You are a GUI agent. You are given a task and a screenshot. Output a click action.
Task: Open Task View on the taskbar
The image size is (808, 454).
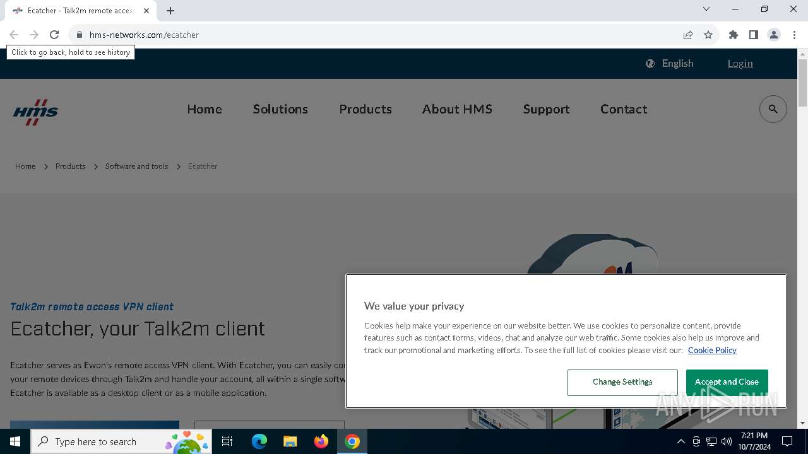click(x=227, y=441)
